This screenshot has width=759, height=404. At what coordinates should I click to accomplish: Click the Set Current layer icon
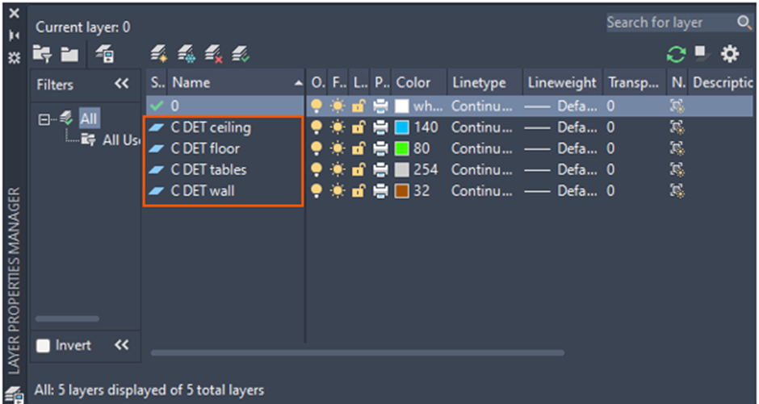[x=240, y=54]
